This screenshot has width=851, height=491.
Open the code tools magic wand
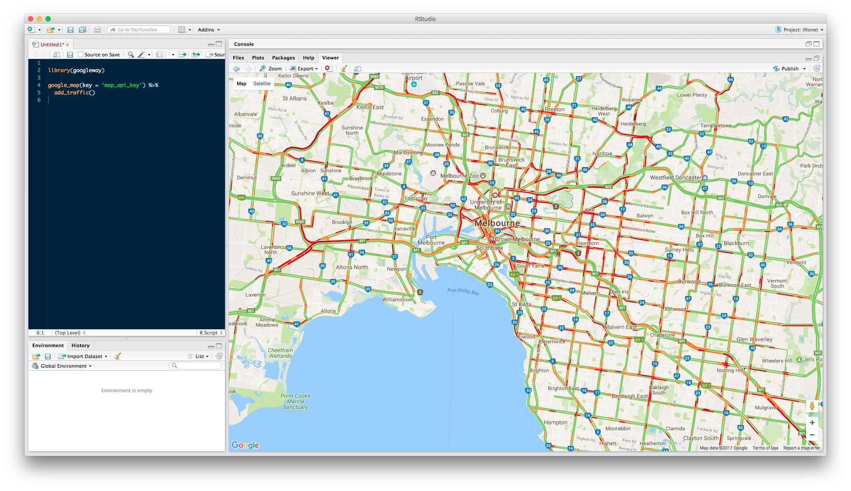[142, 55]
